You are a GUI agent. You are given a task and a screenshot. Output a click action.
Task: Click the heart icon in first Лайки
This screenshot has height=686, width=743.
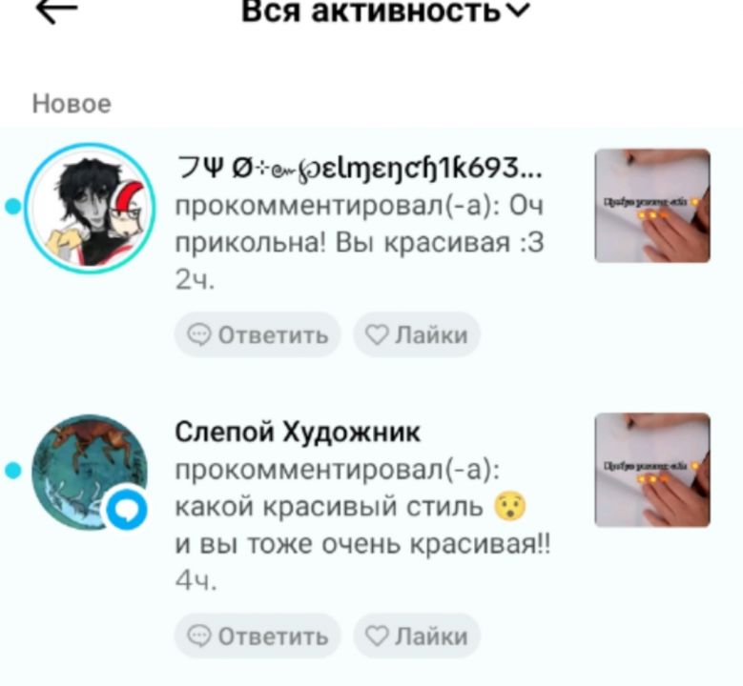point(377,334)
